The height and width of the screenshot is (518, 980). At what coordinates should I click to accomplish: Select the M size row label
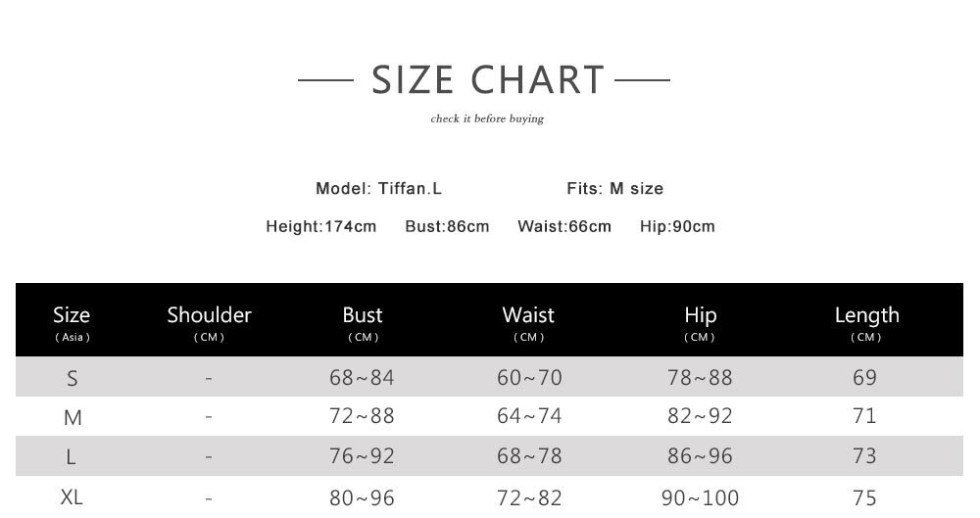[x=72, y=417]
